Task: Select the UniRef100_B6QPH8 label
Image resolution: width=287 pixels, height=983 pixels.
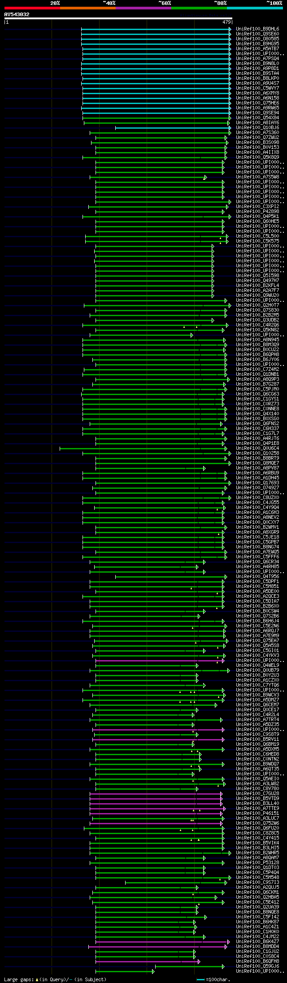Action: tap(257, 354)
